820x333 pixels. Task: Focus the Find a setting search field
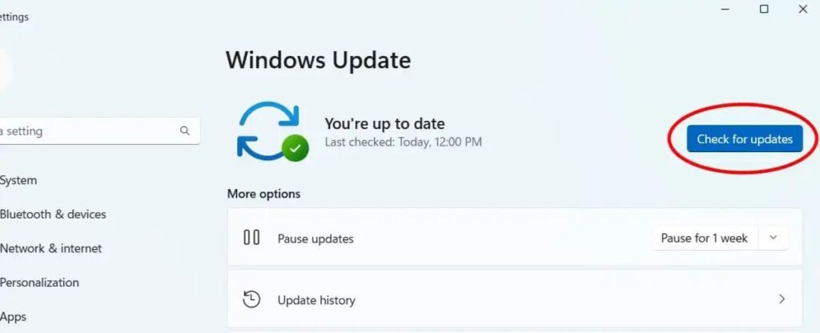[x=99, y=130]
